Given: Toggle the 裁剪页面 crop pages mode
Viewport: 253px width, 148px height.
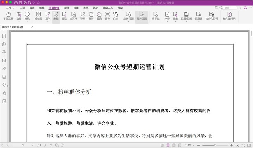Looking at the screenshot, I should tap(142, 16).
